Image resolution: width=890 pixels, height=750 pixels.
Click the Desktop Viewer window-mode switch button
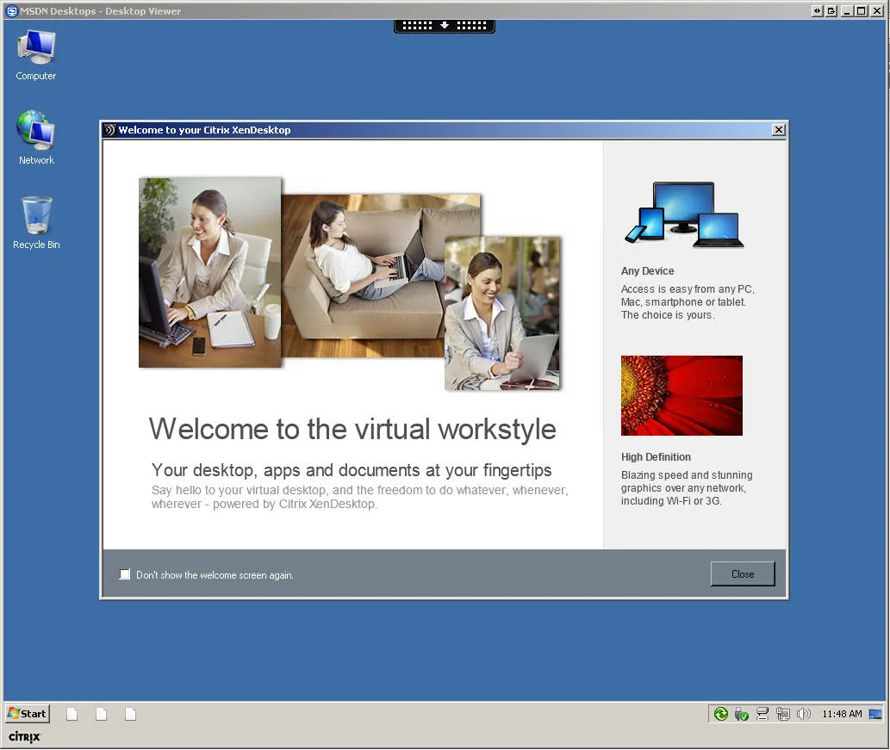click(x=831, y=11)
